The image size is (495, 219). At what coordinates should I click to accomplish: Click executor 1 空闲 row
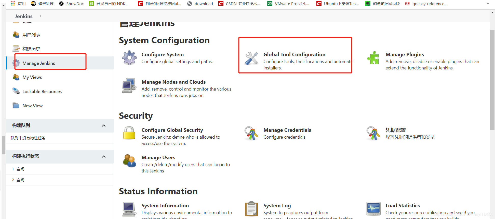click(60, 169)
